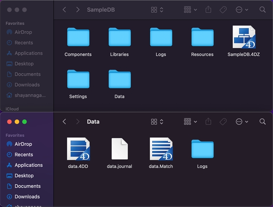Click Tags icon in SampleDB window toolbar
The image size is (273, 207).
[223, 10]
